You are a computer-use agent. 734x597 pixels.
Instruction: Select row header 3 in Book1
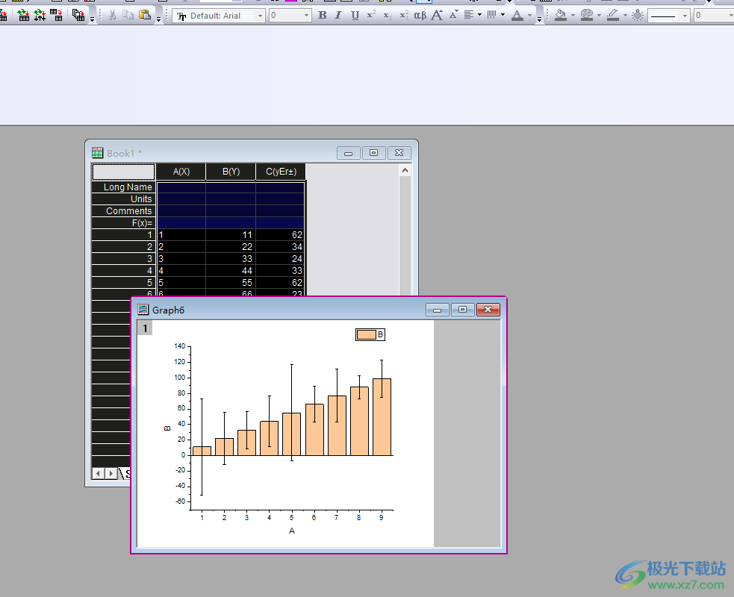point(124,259)
